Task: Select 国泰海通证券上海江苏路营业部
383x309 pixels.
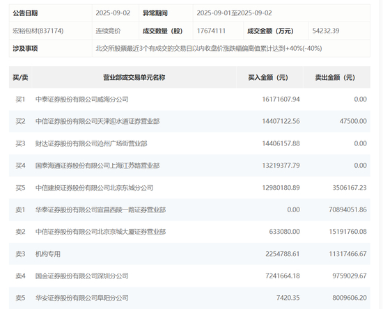Action: pos(97,166)
